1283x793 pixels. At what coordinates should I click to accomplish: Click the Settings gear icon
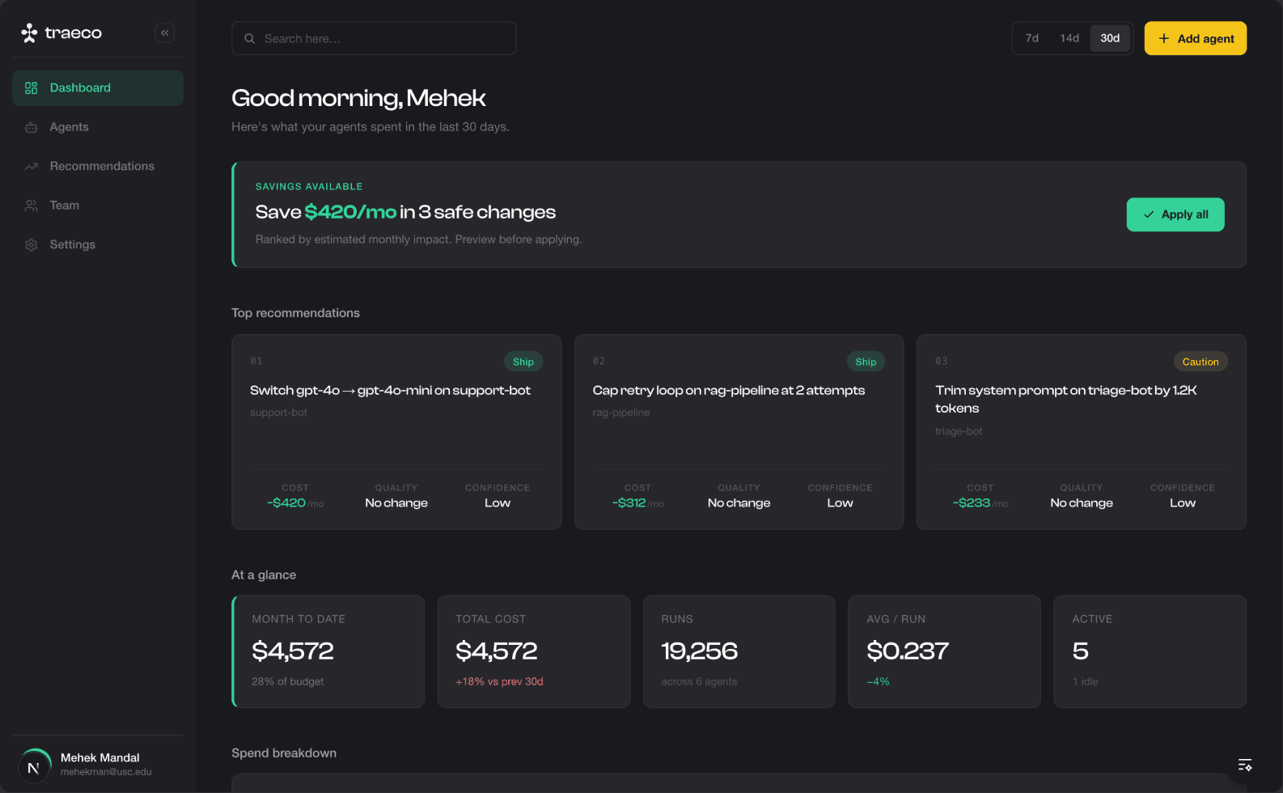pyautogui.click(x=32, y=245)
